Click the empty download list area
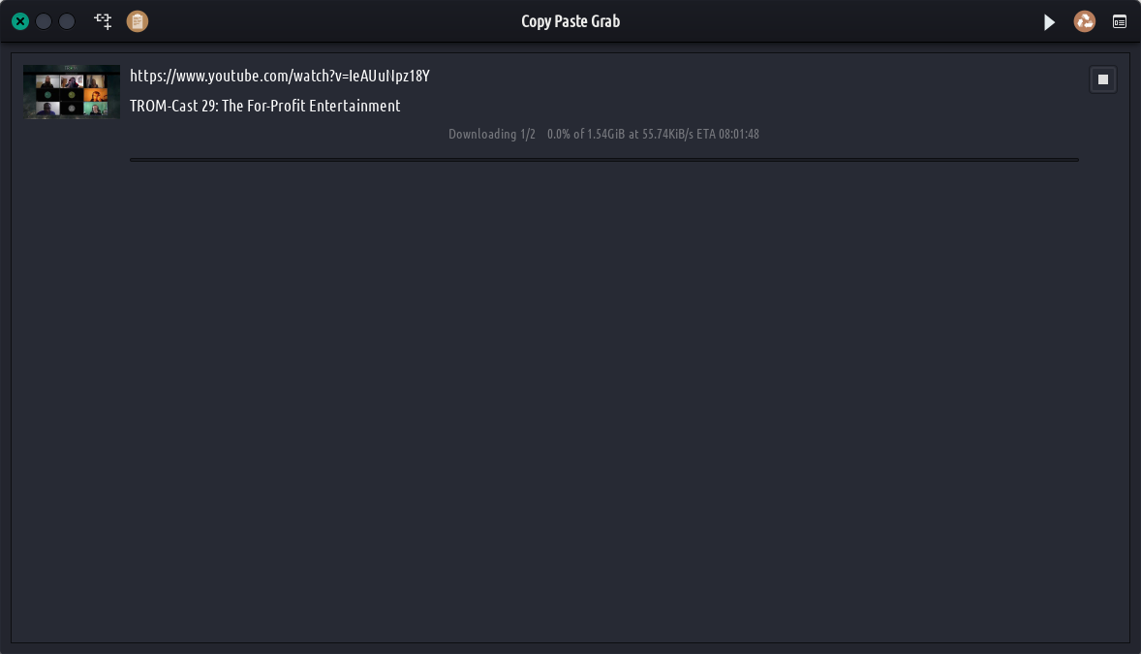This screenshot has height=654, width=1141. pos(570,407)
